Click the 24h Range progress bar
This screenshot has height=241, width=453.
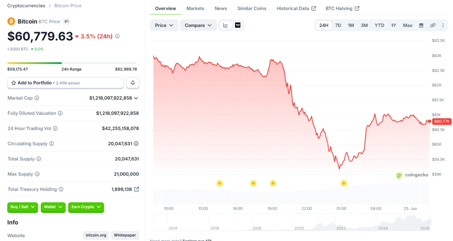point(72,63)
